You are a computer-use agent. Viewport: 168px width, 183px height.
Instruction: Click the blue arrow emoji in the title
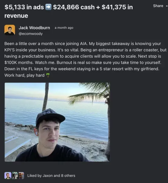[x=48, y=7]
